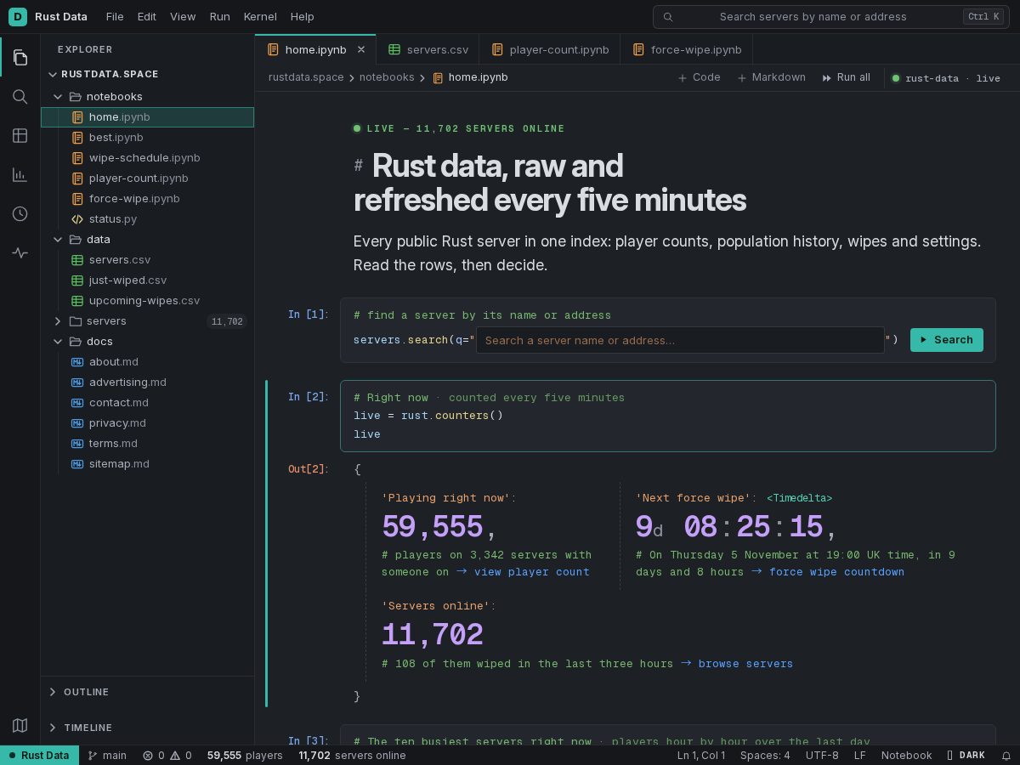Open wipe-schedule.ipynb in explorer
Viewport: 1020px width, 765px height.
(x=148, y=157)
